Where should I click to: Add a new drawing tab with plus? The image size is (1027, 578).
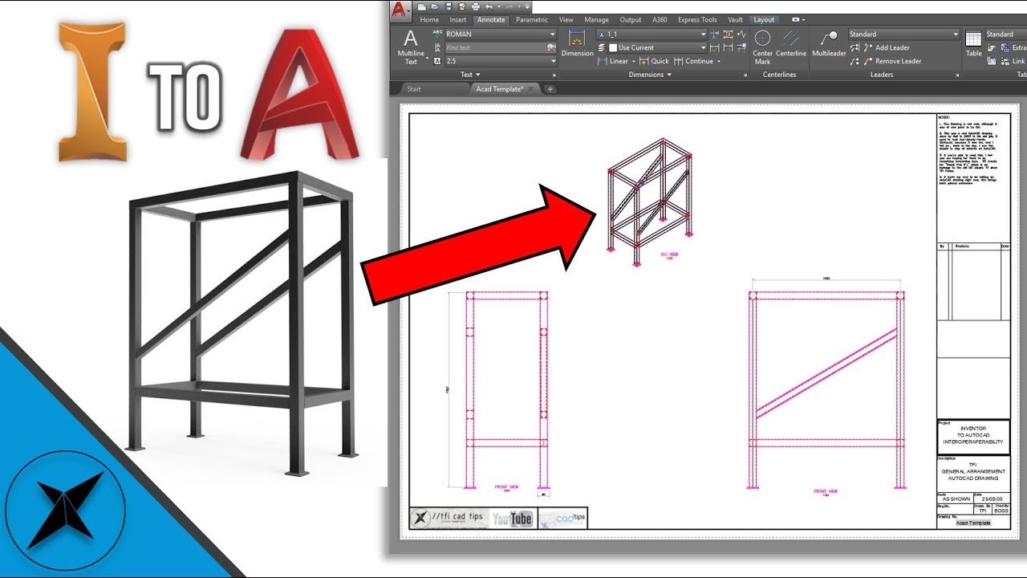point(550,89)
